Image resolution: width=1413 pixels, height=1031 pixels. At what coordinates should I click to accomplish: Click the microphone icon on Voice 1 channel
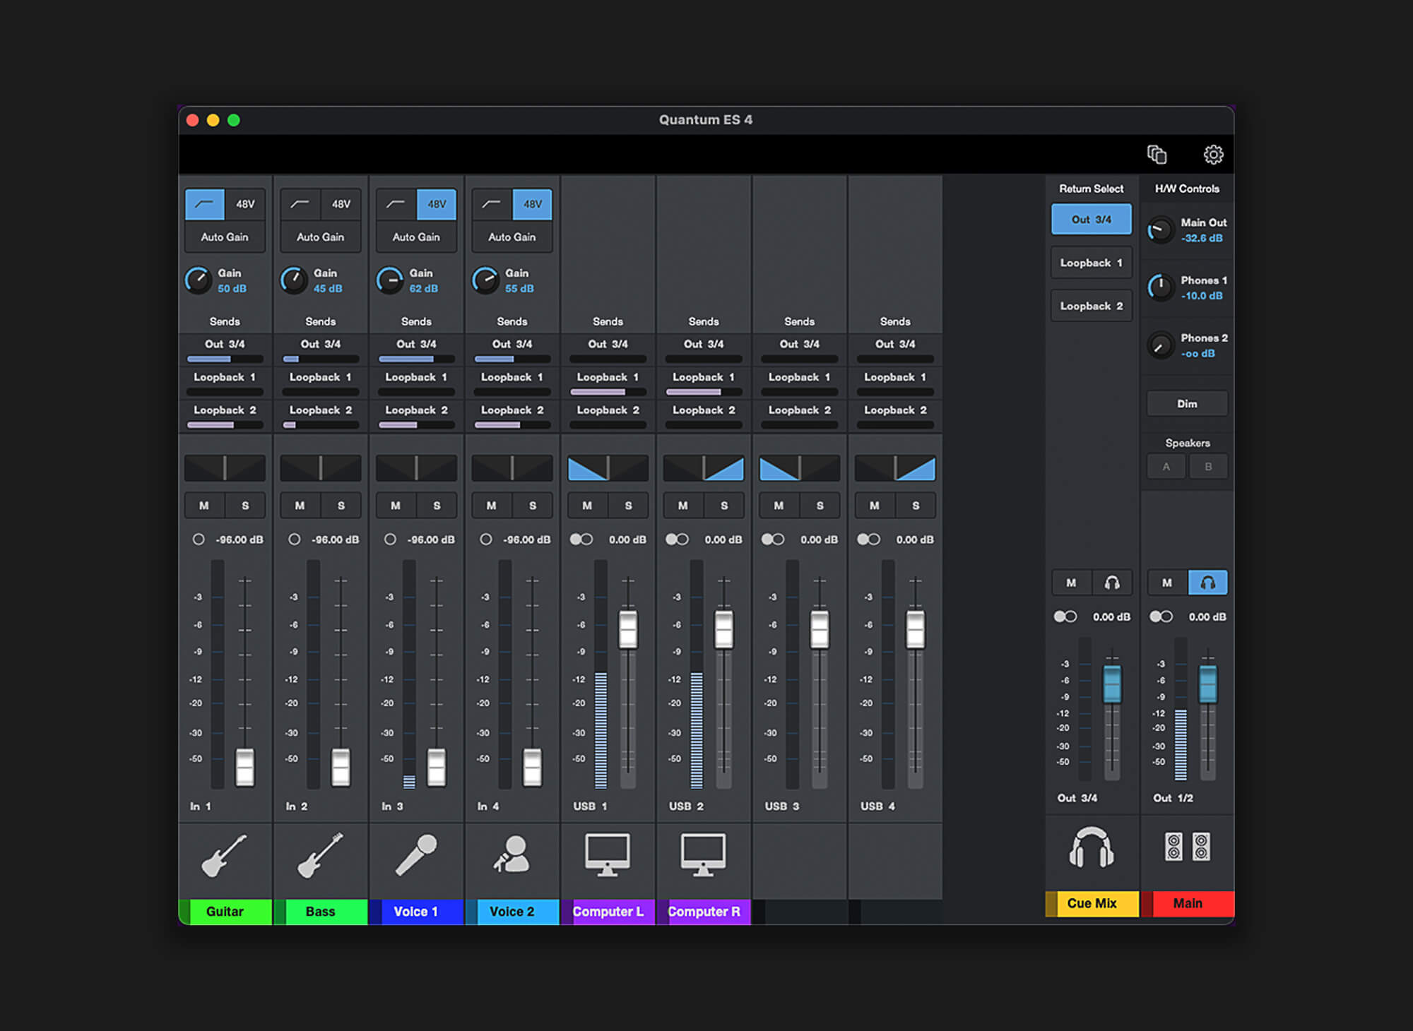[416, 854]
